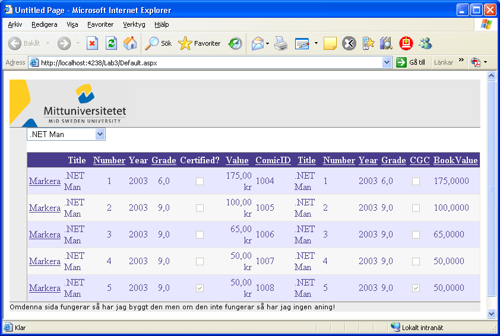500x336 pixels.
Task: Expand the address bar URL dropdown
Action: (x=387, y=62)
